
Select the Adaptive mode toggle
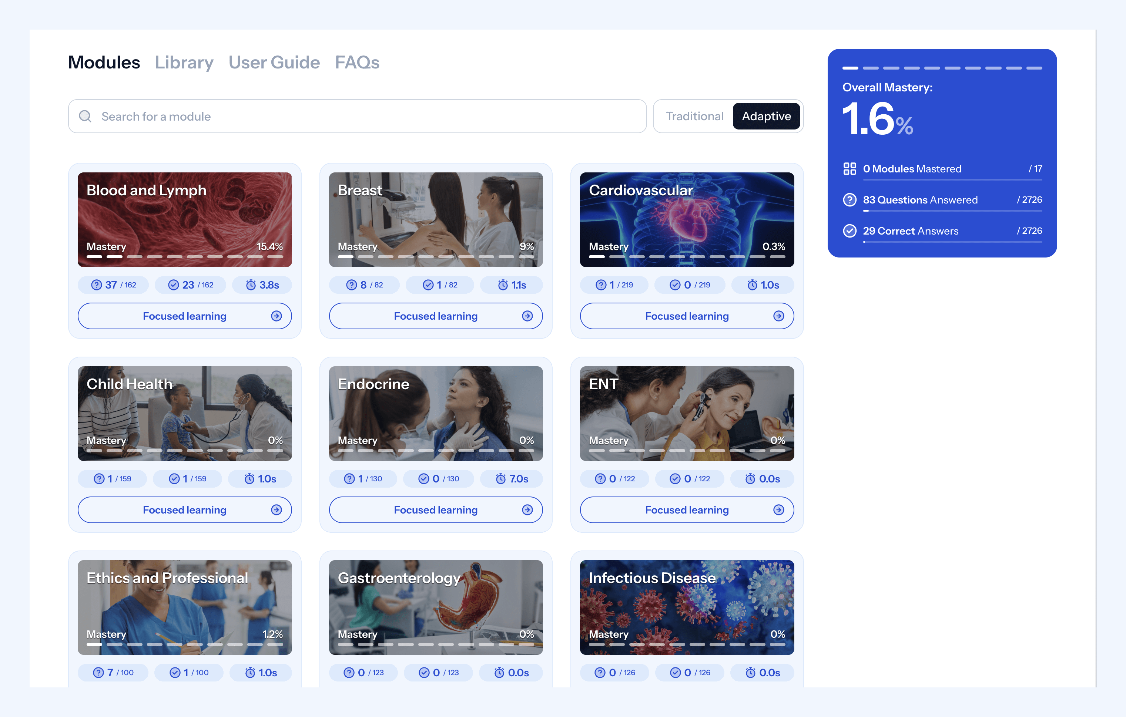tap(767, 116)
